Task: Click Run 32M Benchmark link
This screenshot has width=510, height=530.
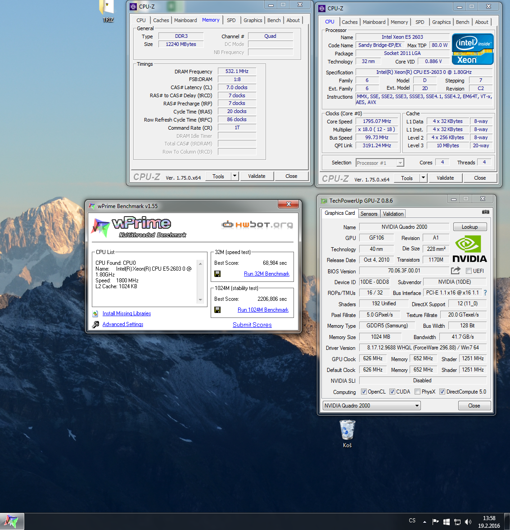Action: [266, 274]
